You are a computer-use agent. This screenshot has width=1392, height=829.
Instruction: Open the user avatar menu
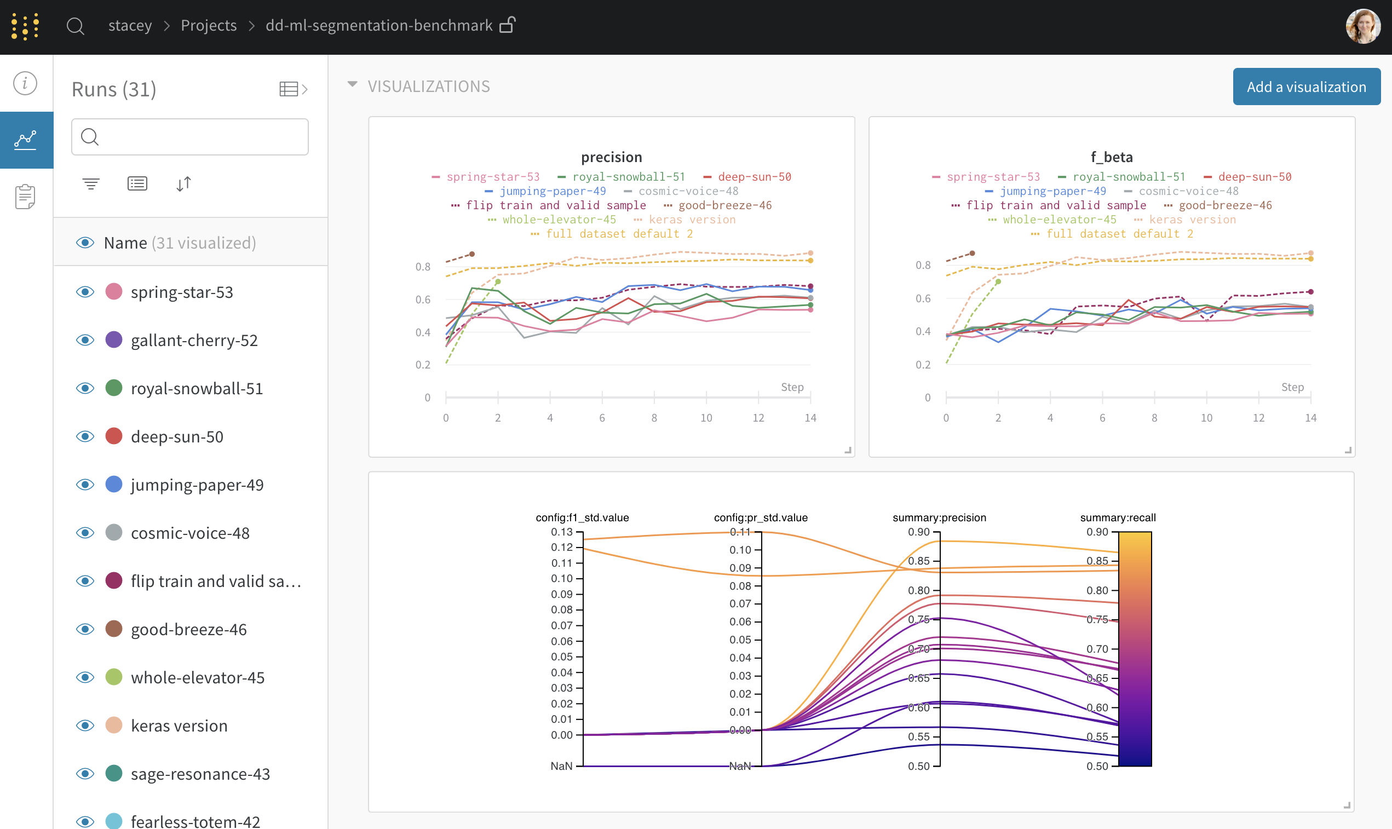pyautogui.click(x=1362, y=26)
